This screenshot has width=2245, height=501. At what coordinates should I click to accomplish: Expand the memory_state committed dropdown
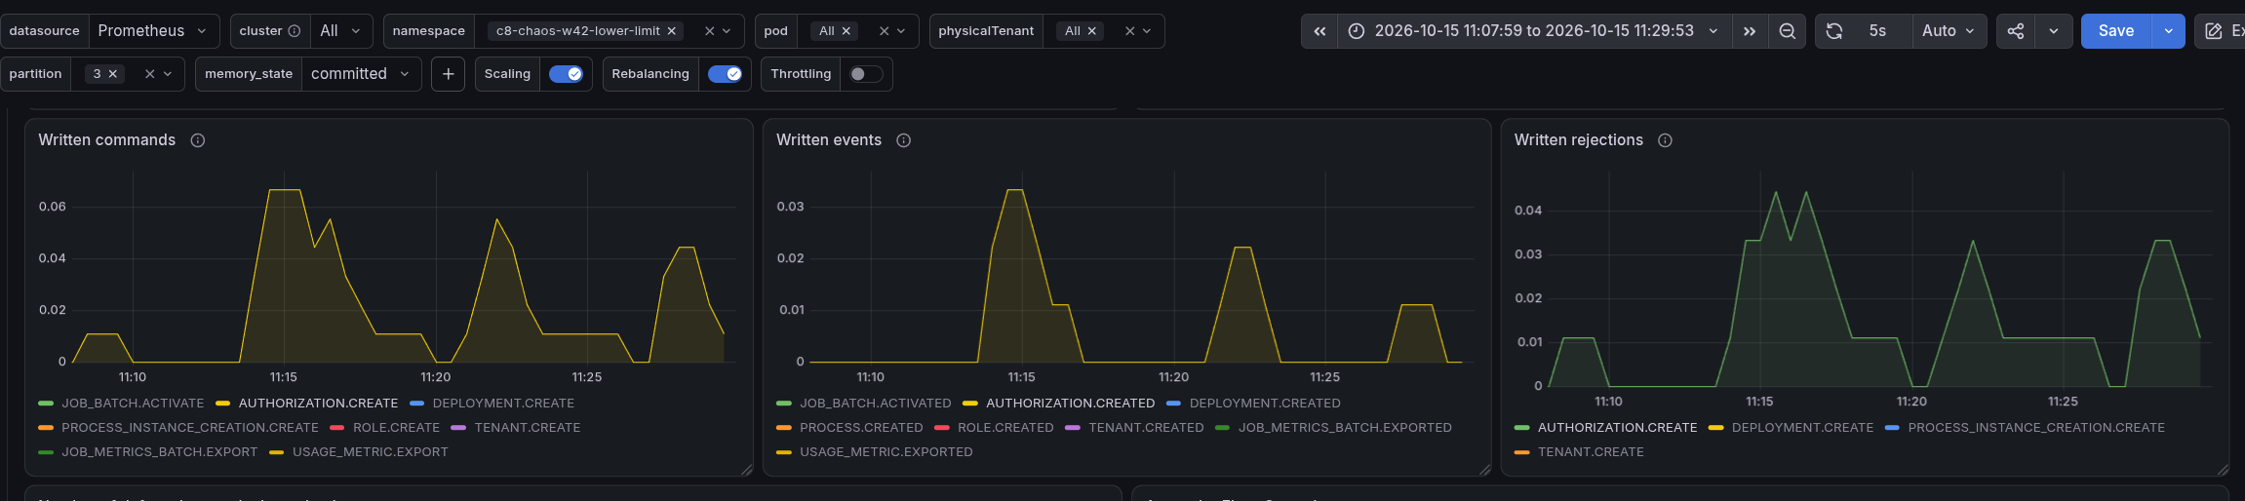click(x=361, y=74)
